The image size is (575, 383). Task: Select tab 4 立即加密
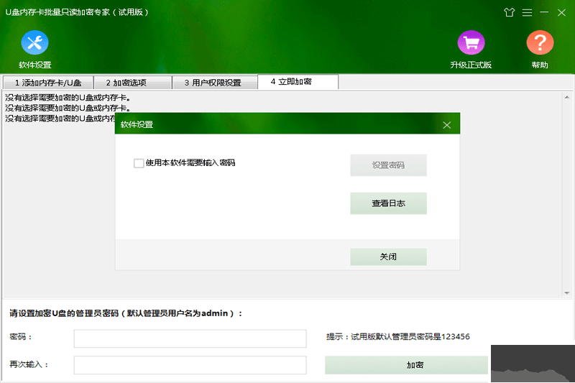298,82
